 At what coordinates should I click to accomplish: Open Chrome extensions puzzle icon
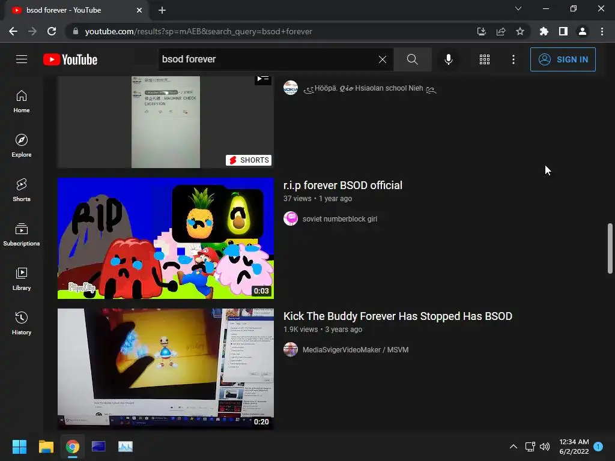point(544,31)
